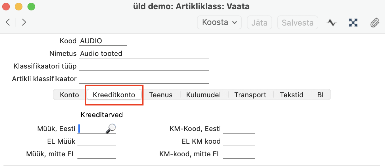Go to the previous record arrow
The width and height of the screenshot is (385, 168).
tap(8, 22)
